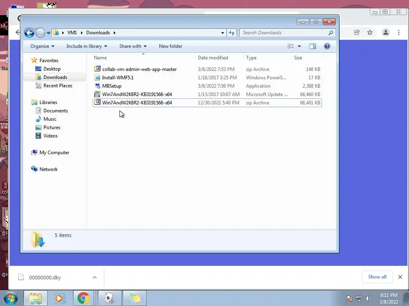The height and width of the screenshot is (306, 409).
Task: Click the folder icon in the address bar
Action: (56, 33)
